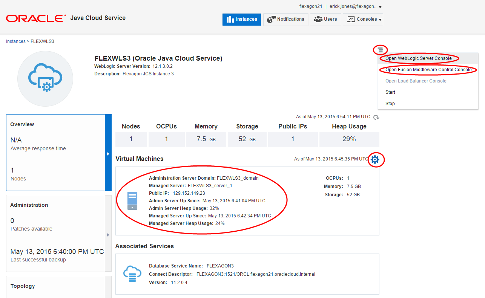Click public IP 129.152.149.23

point(189,193)
